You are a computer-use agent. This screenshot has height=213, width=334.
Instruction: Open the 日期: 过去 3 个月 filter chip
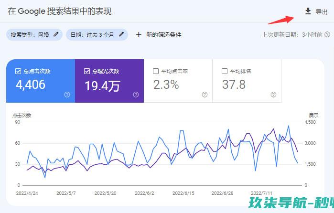[x=97, y=35]
